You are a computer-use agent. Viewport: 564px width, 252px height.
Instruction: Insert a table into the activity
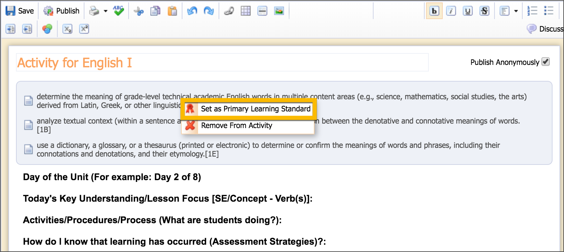click(246, 11)
